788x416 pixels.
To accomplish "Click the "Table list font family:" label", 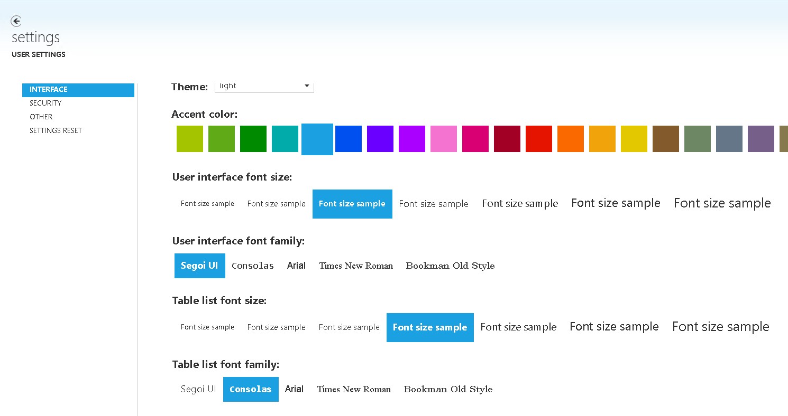I will click(226, 364).
